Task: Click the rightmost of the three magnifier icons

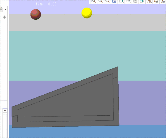Action: (107, 1)
